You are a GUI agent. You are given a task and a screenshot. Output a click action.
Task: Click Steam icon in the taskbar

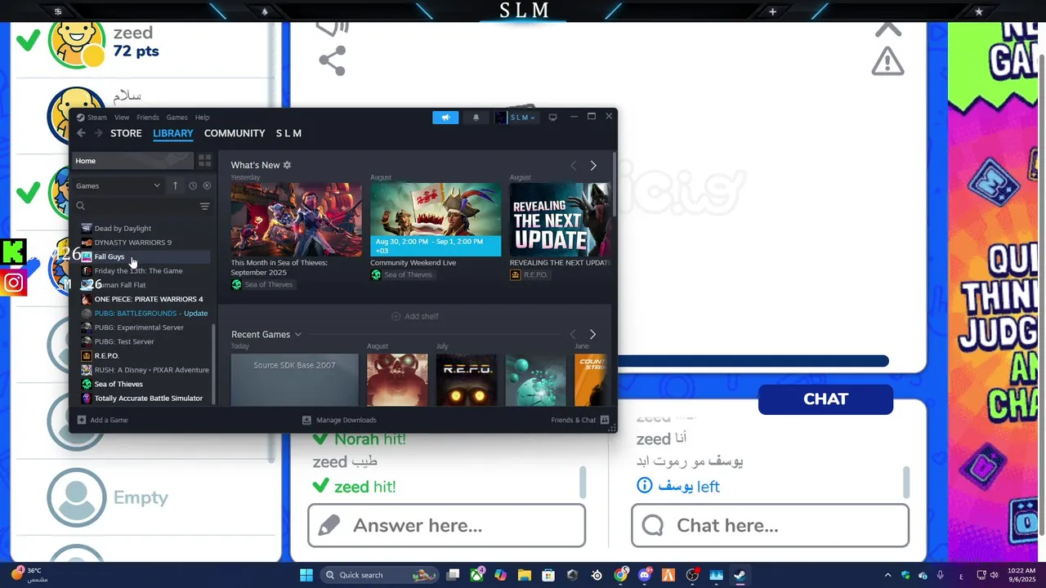(x=740, y=575)
